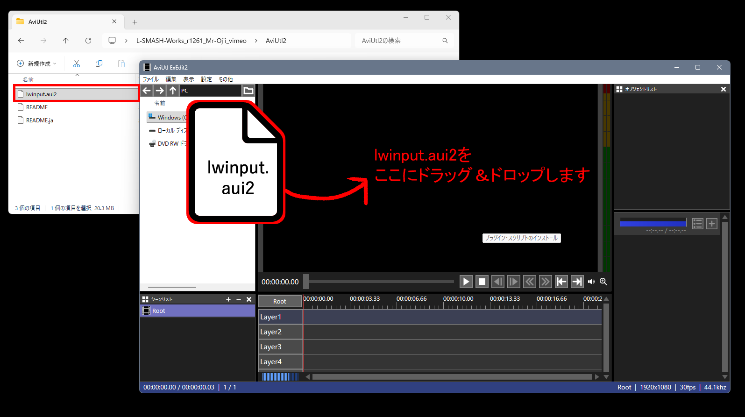Step back one frame
This screenshot has width=745, height=417.
(x=498, y=282)
